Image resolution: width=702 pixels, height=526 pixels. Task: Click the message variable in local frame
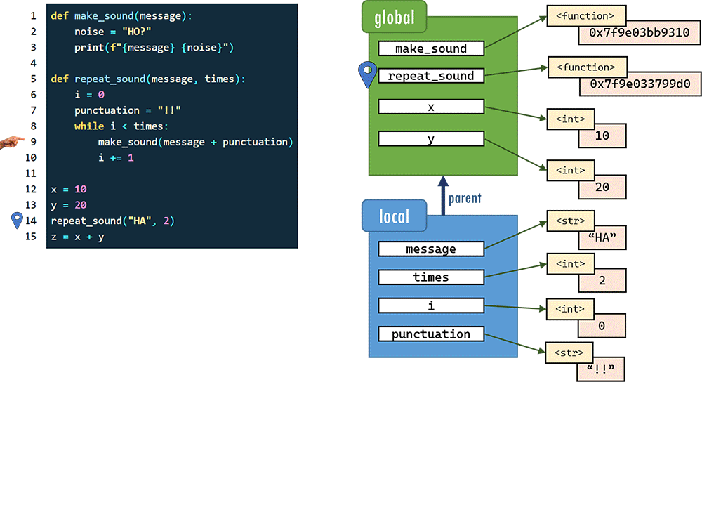pos(431,249)
